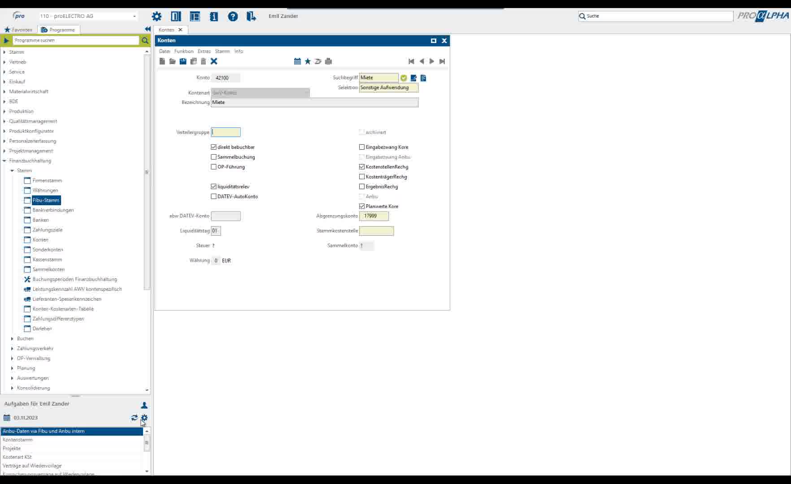
Task: Expand the Auswertungen tree node
Action: coord(12,378)
